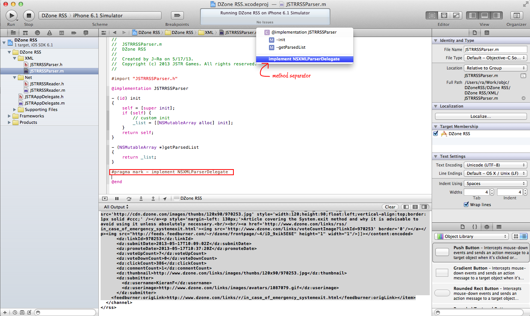Expand the Supporting Files group
The width and height of the screenshot is (530, 316).
coord(15,109)
